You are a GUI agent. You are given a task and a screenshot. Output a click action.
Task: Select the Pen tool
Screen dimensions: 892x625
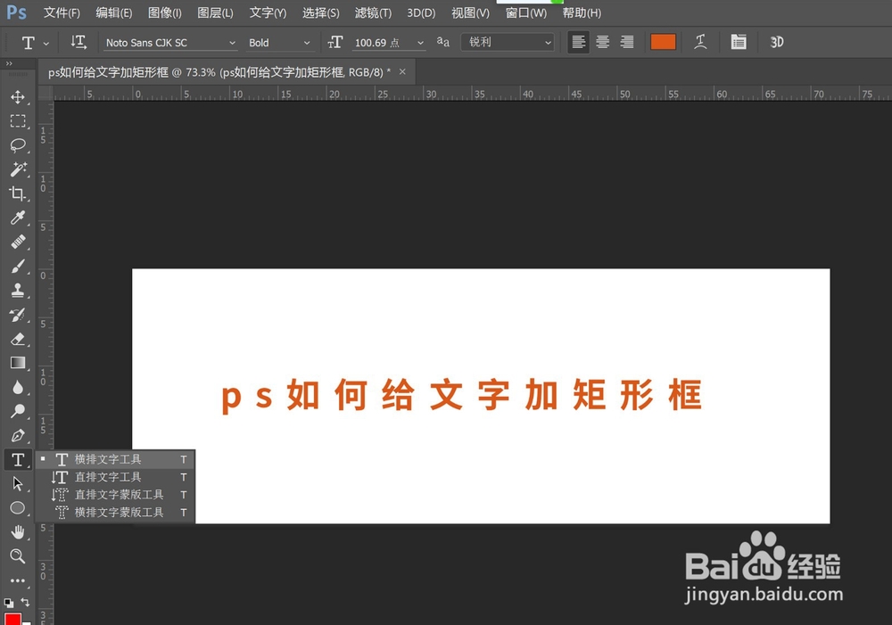(x=18, y=436)
